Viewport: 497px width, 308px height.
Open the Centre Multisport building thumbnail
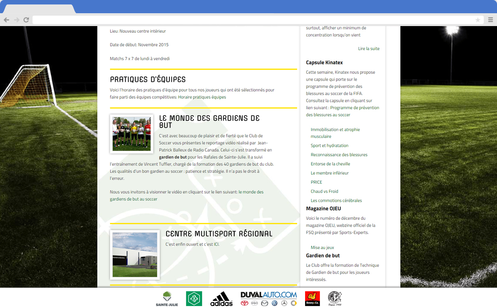135,255
